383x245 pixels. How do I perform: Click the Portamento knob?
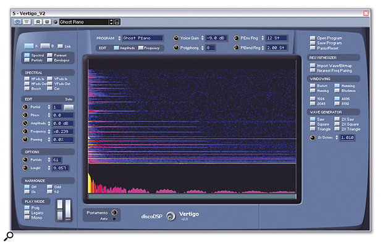click(x=114, y=212)
